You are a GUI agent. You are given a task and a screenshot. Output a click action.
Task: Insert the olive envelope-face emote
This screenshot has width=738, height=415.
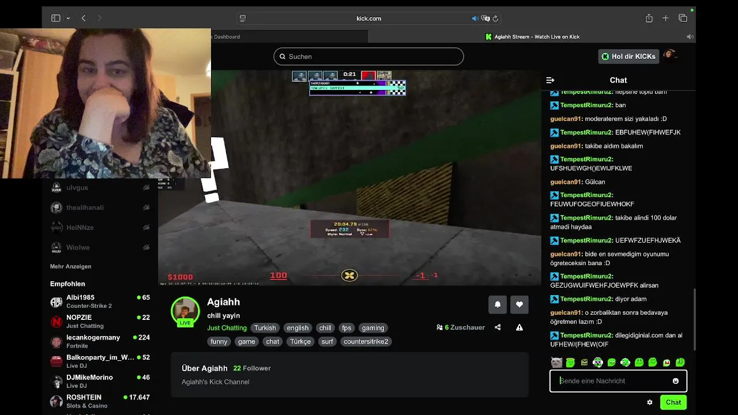pyautogui.click(x=584, y=363)
